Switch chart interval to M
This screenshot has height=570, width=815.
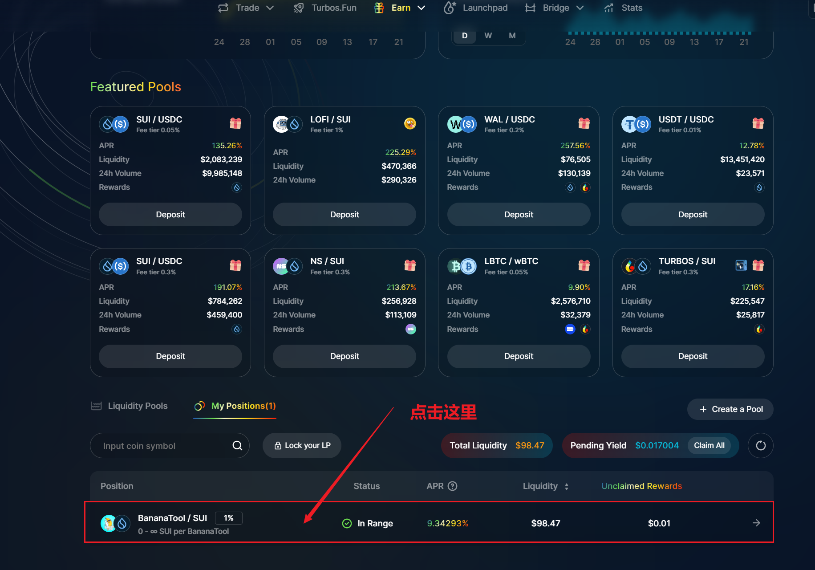[x=512, y=36]
